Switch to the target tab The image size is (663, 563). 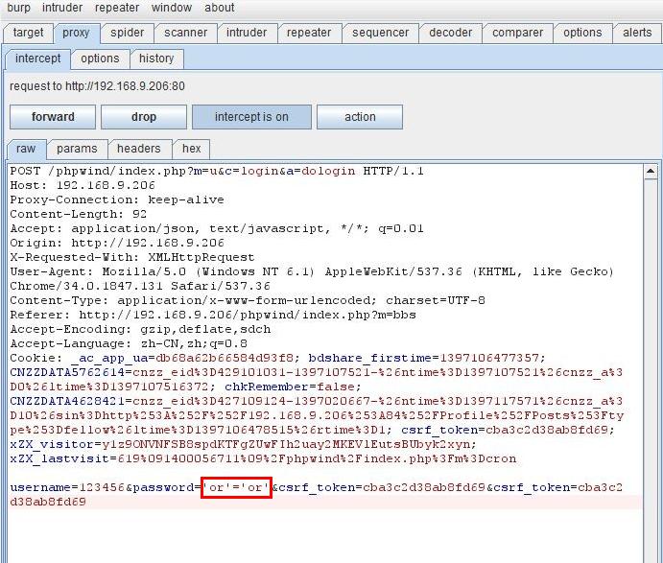28,33
